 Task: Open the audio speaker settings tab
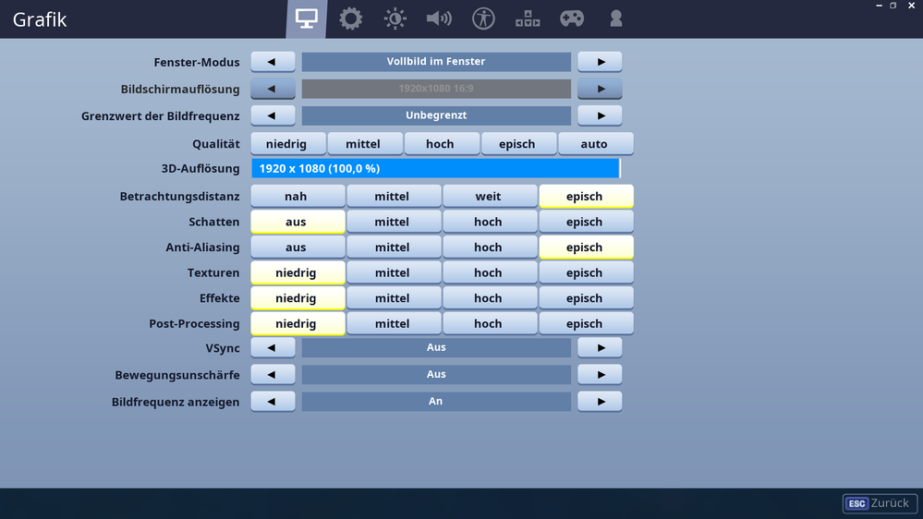click(x=439, y=18)
